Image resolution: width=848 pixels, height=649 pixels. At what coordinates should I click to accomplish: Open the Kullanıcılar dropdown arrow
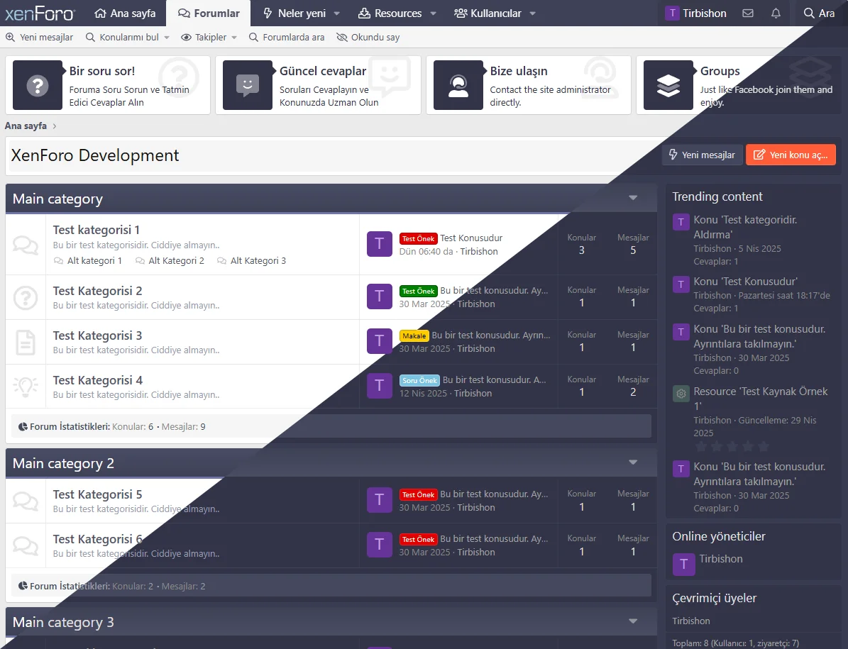(x=532, y=13)
